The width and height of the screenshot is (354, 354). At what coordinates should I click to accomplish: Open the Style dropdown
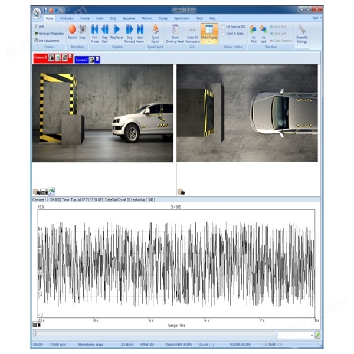coord(316,18)
